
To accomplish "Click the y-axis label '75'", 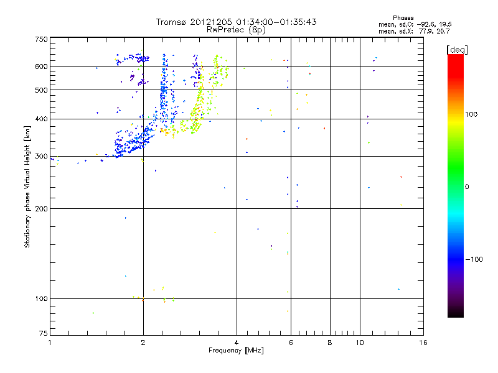I will (x=44, y=333).
